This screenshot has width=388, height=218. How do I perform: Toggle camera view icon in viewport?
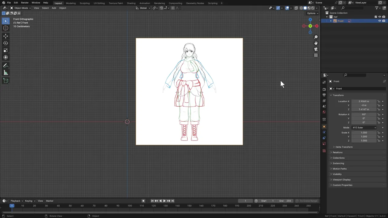[316, 49]
